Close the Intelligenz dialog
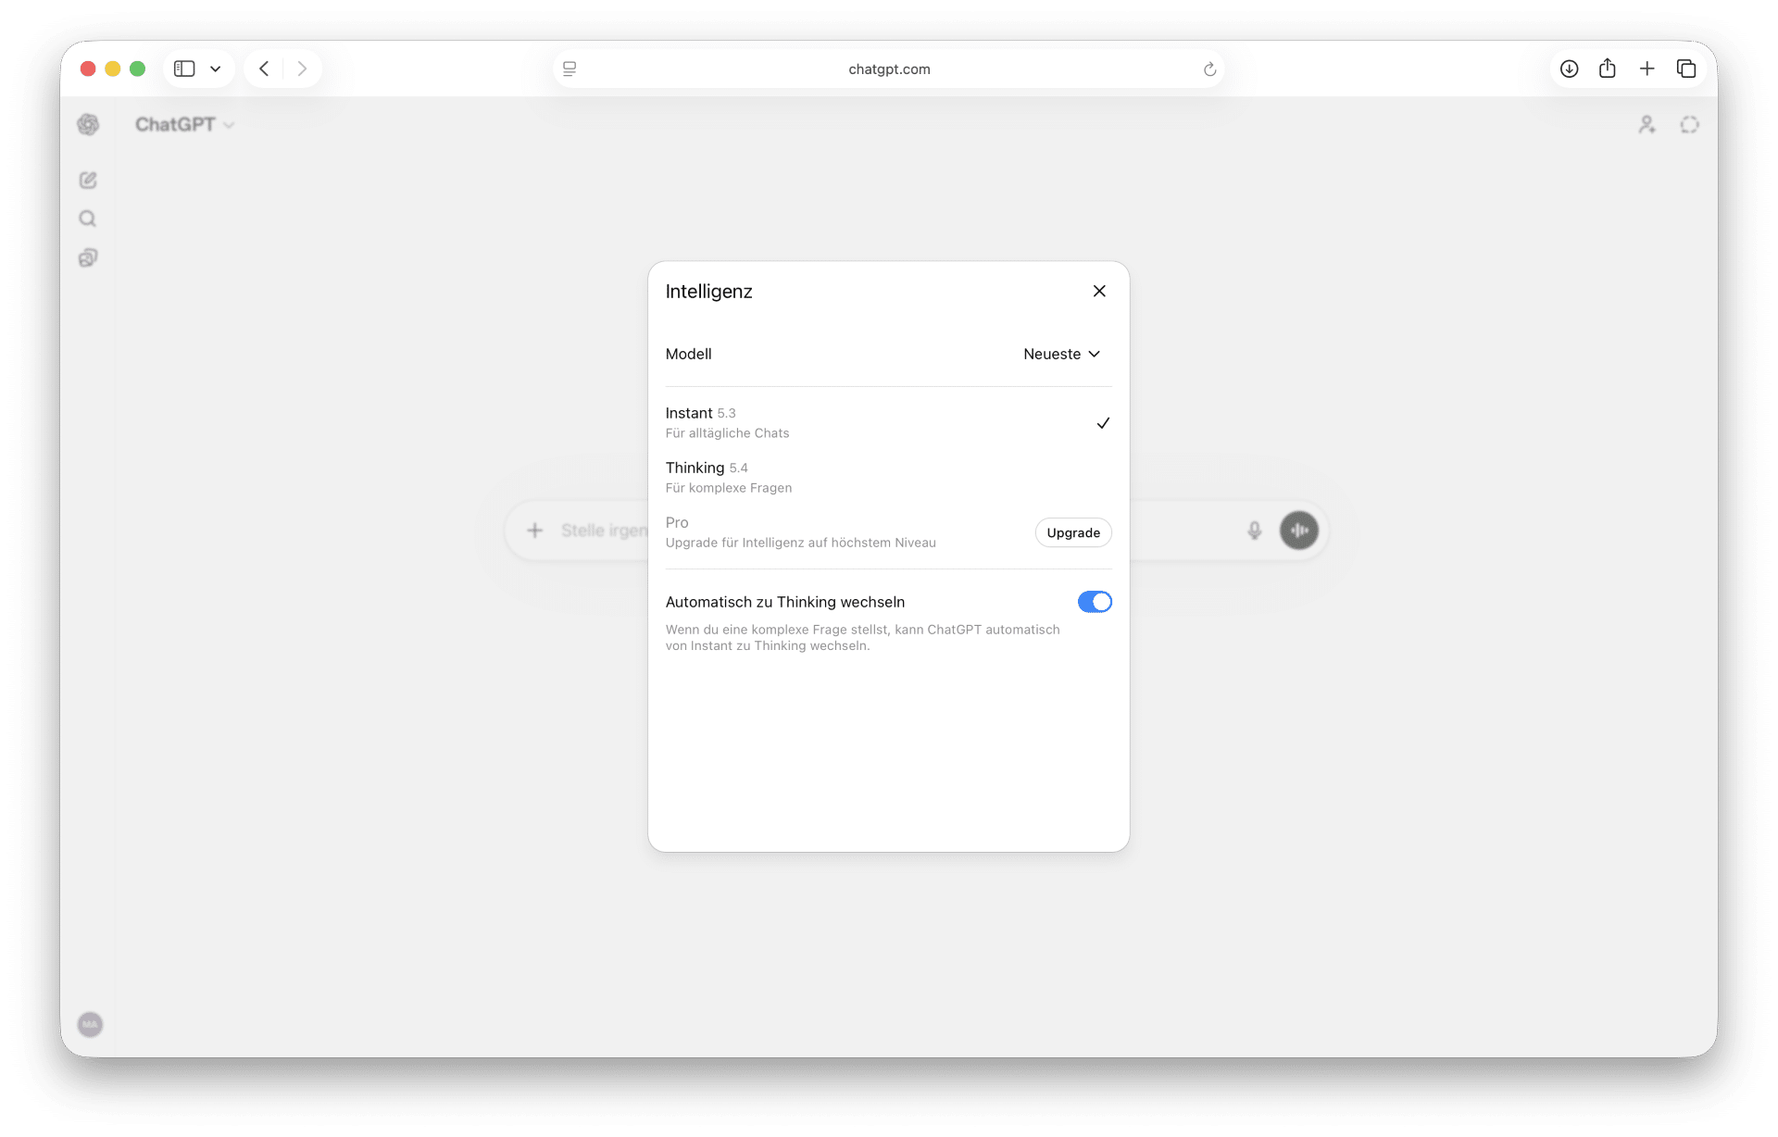This screenshot has height=1137, width=1778. tap(1099, 291)
